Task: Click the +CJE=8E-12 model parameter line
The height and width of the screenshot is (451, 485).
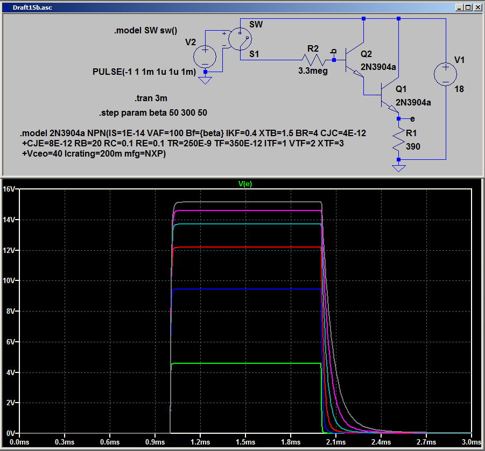Action: coord(182,143)
